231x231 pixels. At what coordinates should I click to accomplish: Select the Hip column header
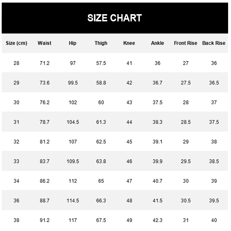(x=73, y=43)
